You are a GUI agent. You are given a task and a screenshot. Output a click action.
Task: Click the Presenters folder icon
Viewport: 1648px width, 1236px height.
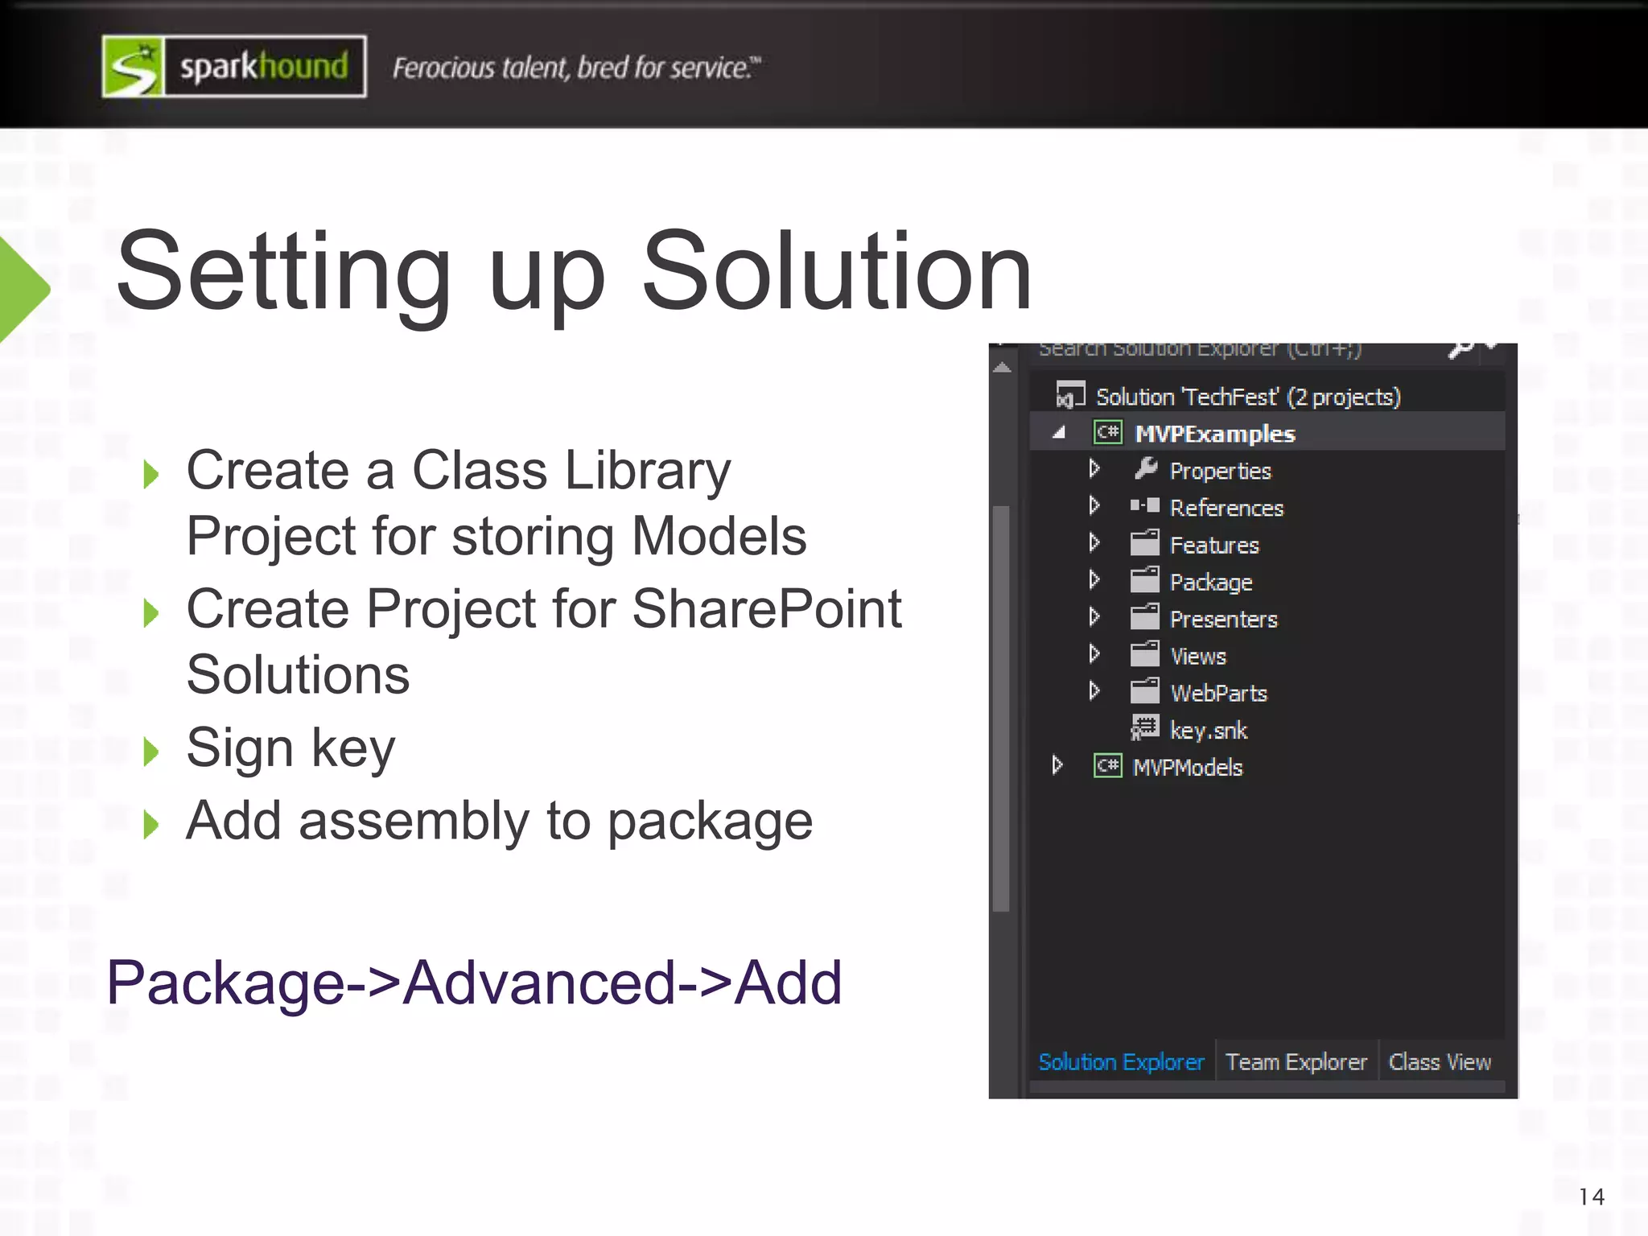pos(1144,617)
